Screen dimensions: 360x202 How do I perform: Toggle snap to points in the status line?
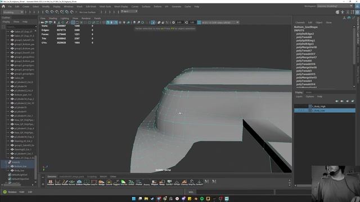tap(57, 12)
